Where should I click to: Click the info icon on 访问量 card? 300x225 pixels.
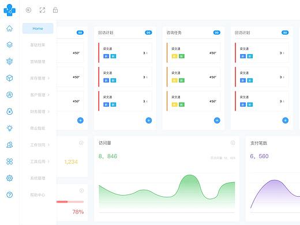[232, 142]
